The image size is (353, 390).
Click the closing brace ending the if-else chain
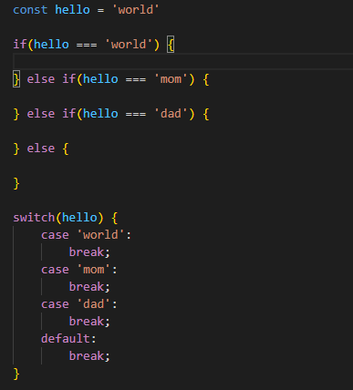pos(16,184)
